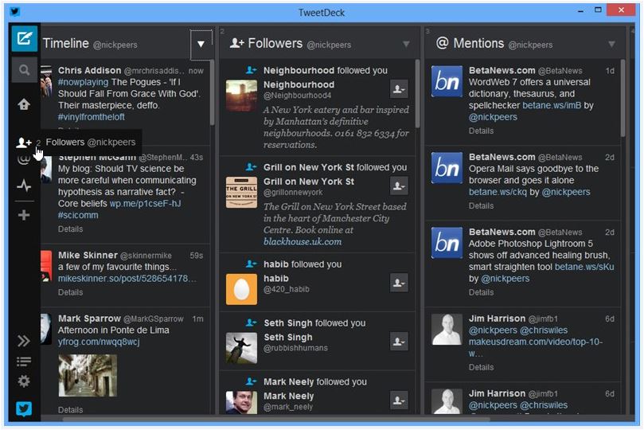Click the follow button for habib
Screen dimensions: 644x430
pos(399,283)
